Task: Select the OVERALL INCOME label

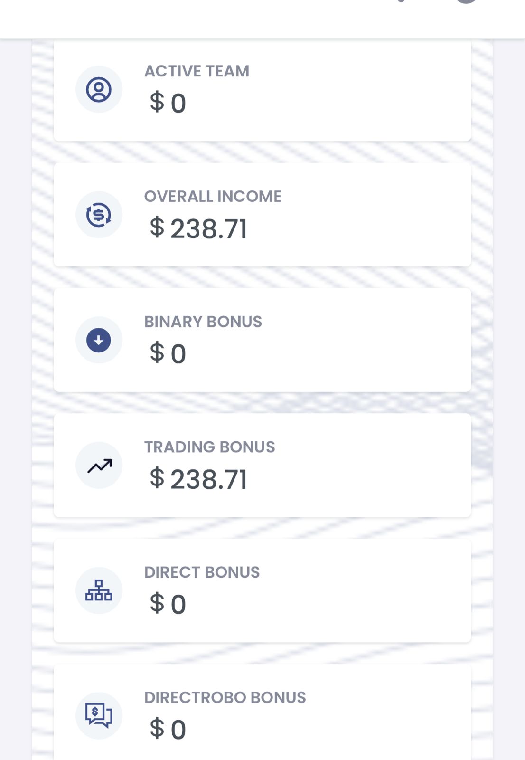Action: coord(213,197)
